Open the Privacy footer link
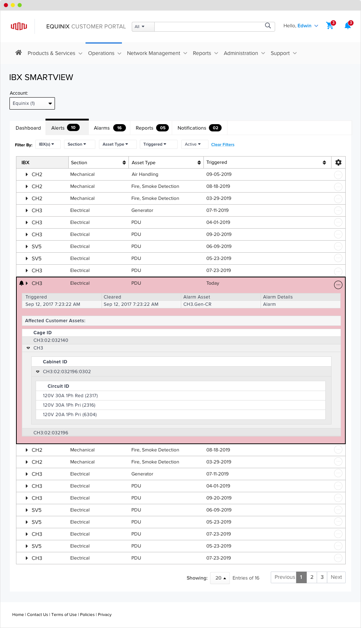This screenshot has width=361, height=628. pos(105,615)
